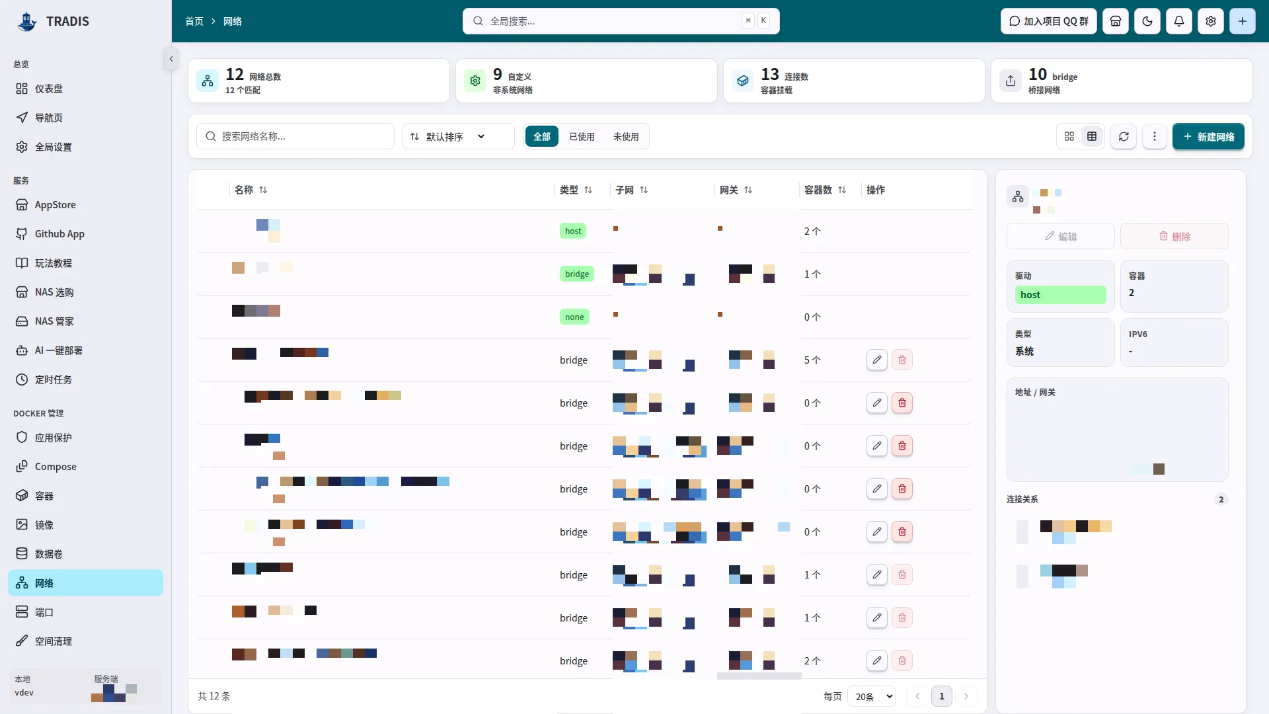
Task: Open the 默认排序 sort dropdown
Action: (x=459, y=136)
